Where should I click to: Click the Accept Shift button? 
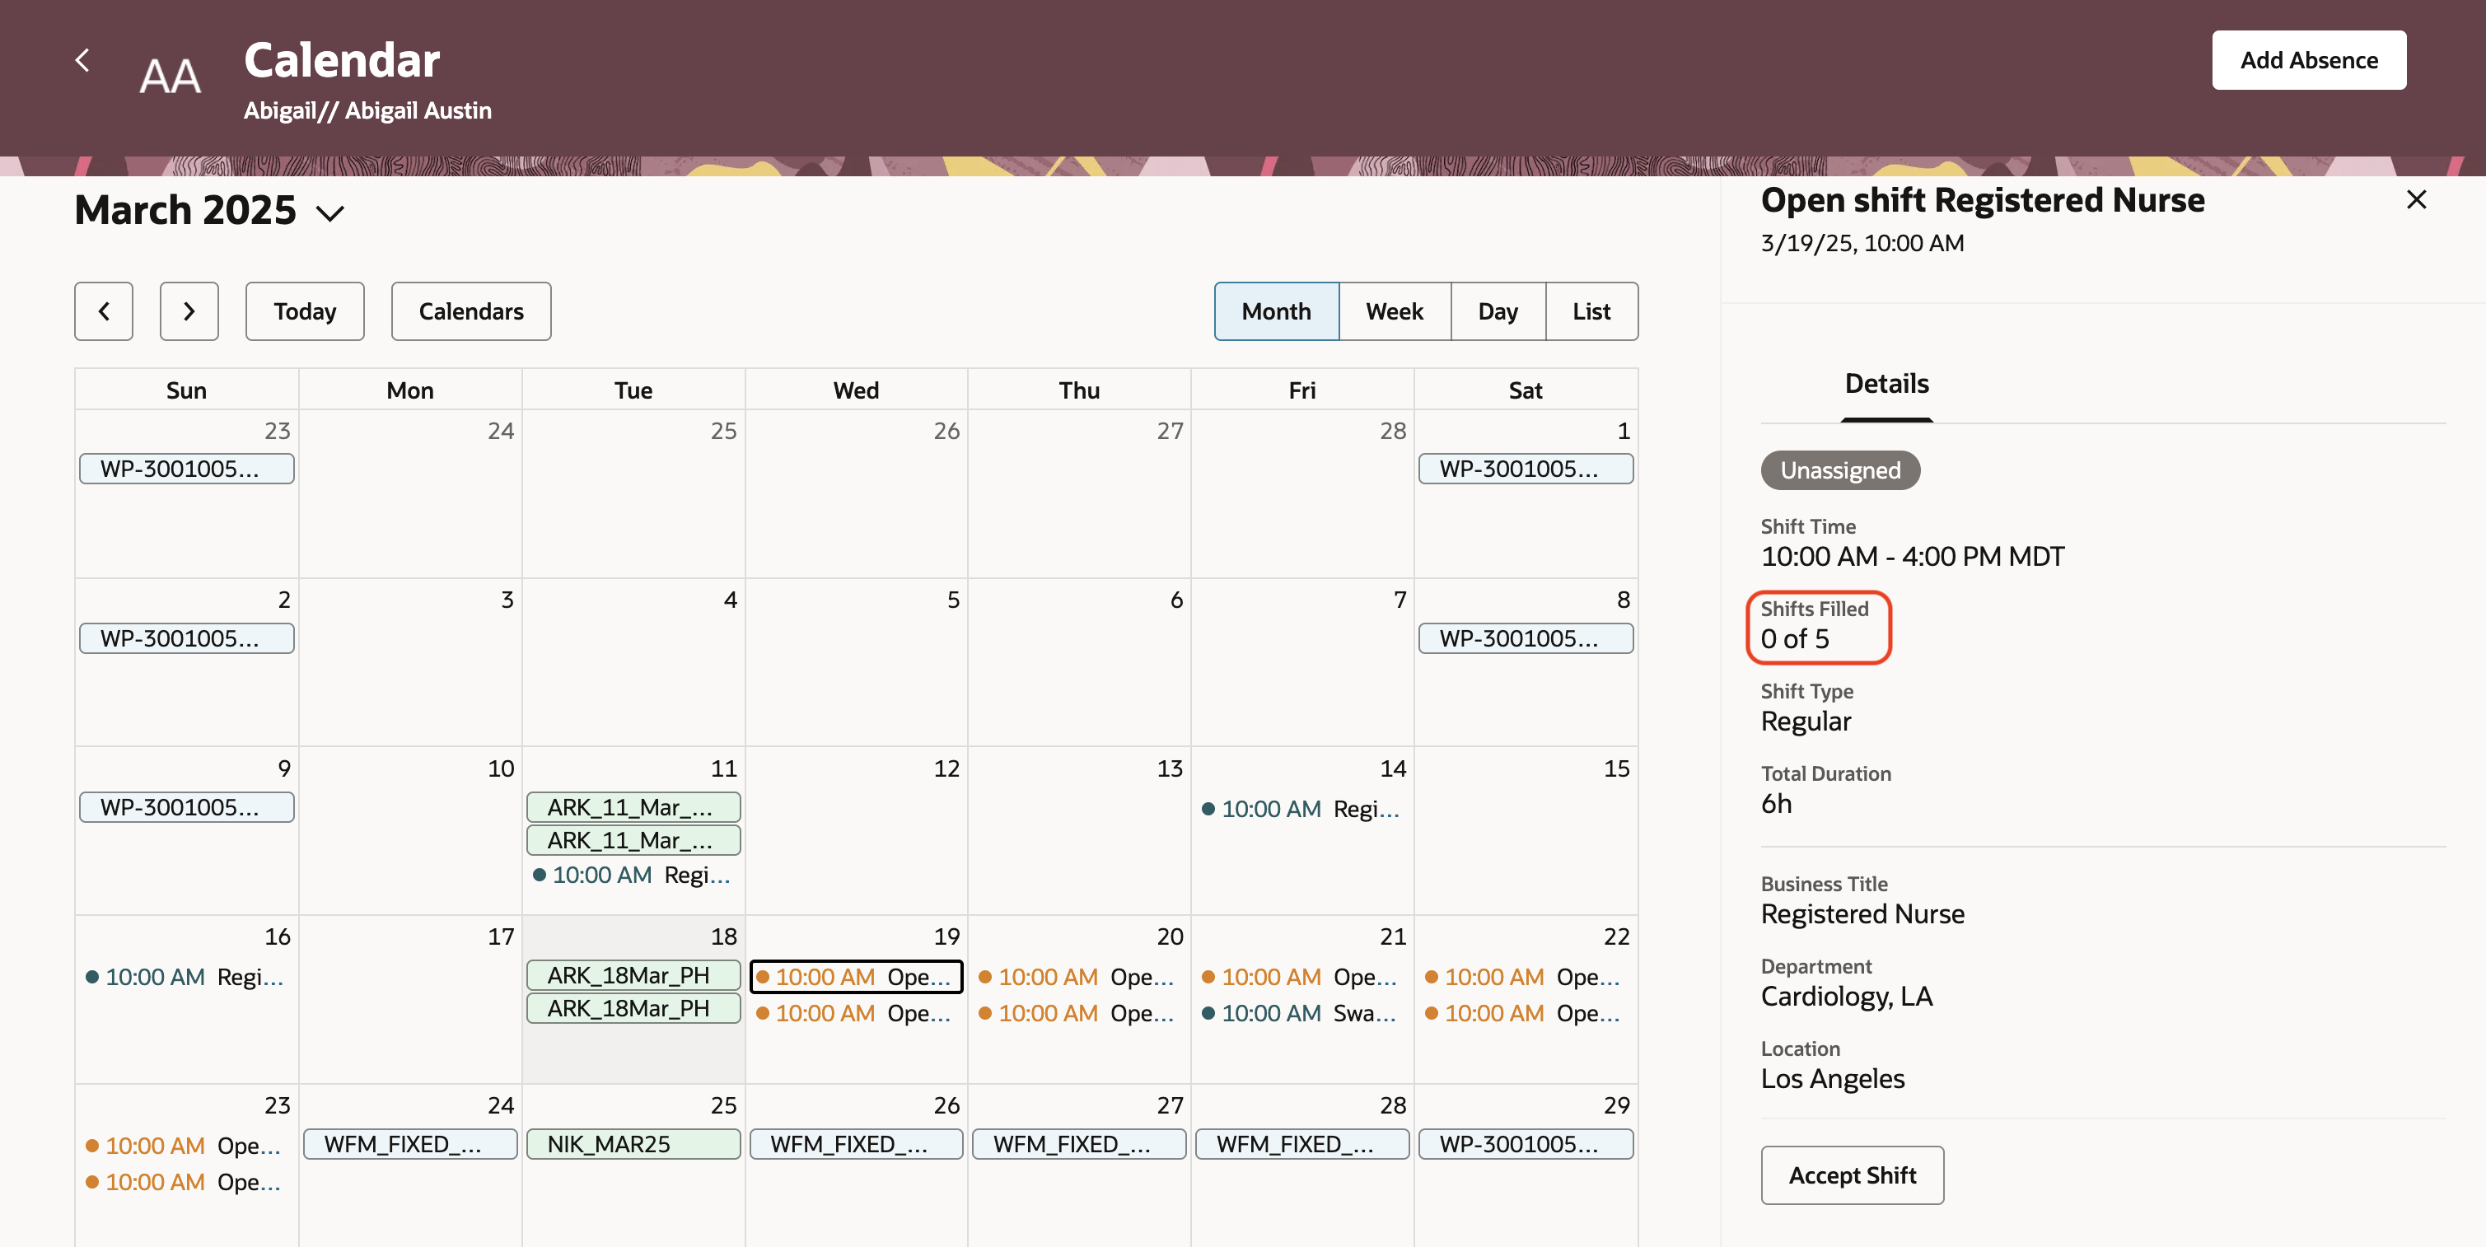click(1851, 1175)
